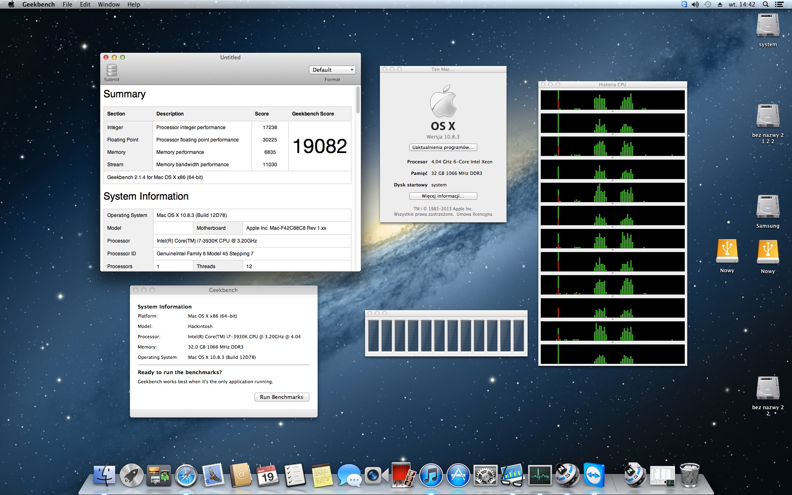
Task: Click 'GenuineIntel Family 6 Model 45 Stepping 7'
Action: tap(205, 254)
